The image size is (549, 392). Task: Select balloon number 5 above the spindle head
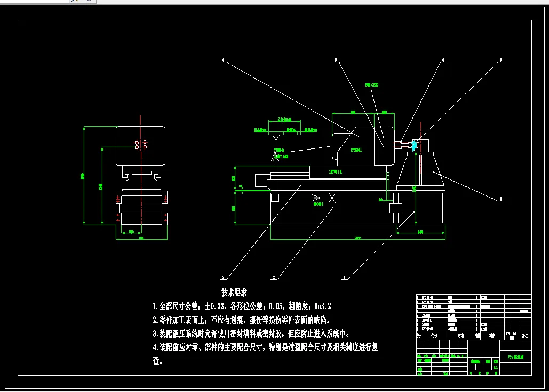pos(336,60)
